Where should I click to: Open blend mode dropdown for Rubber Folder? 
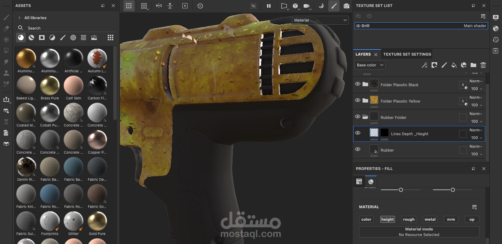click(476, 114)
